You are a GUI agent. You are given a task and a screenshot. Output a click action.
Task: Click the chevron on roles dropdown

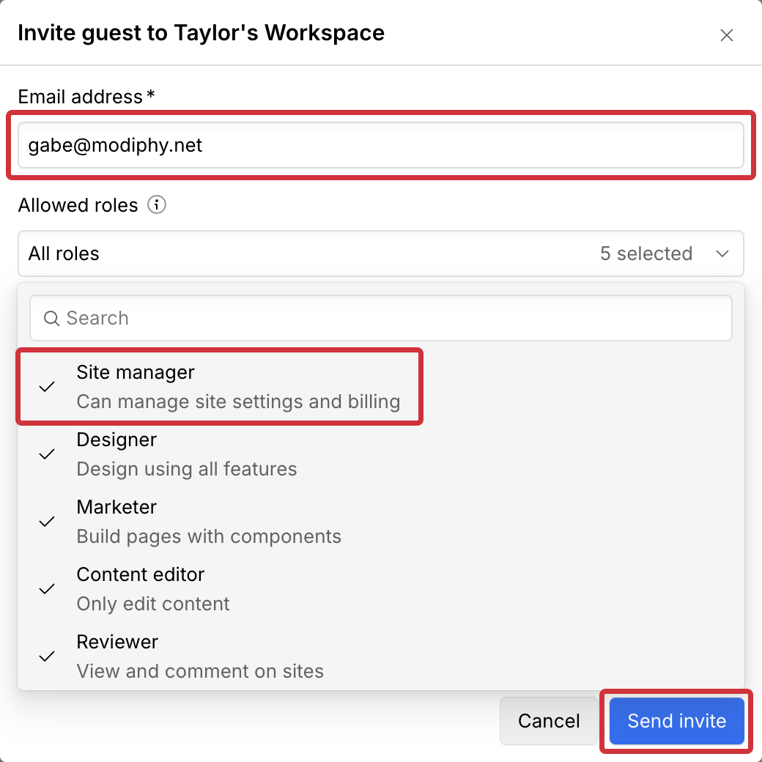coord(722,254)
